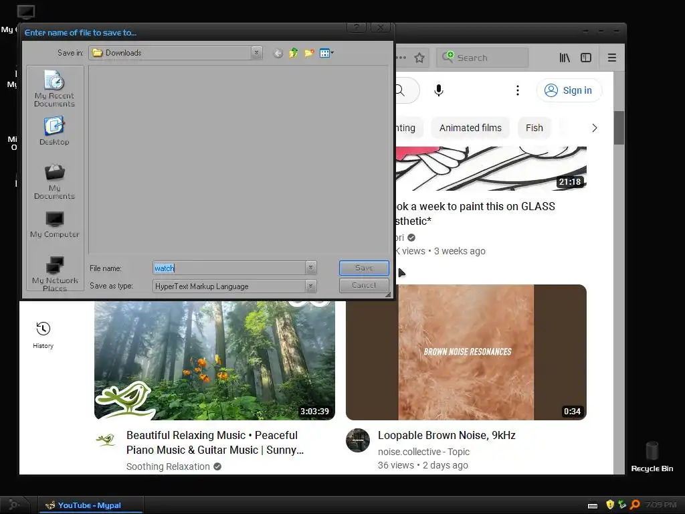Cancel the save dialog
The width and height of the screenshot is (685, 514).
pyautogui.click(x=364, y=285)
